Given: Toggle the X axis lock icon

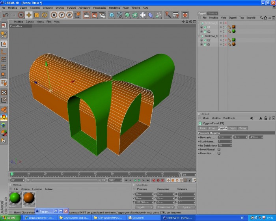Looking at the screenshot, I should [x=54, y=15].
